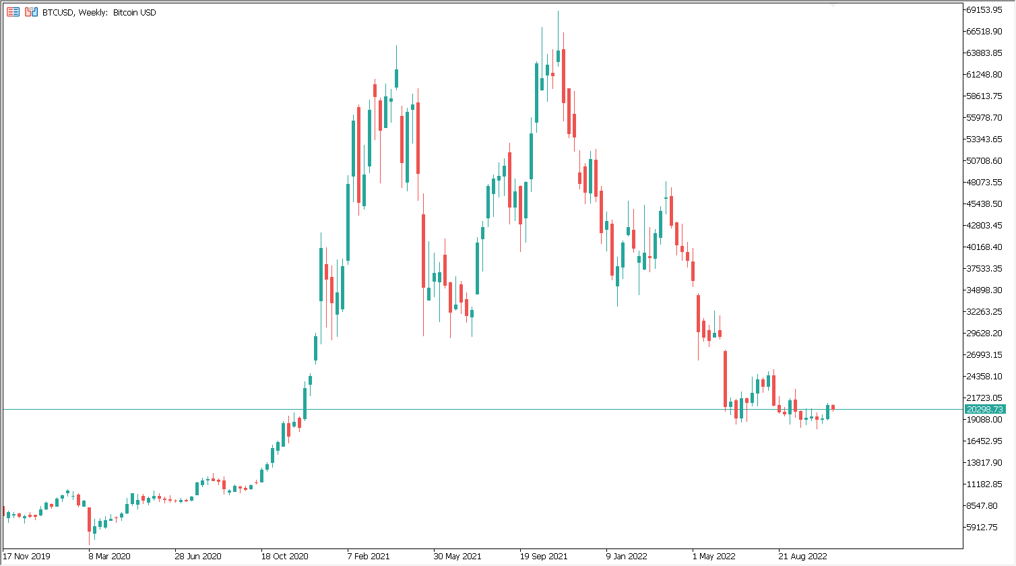Click the 30 May 2021 date label
The width and height of the screenshot is (1016, 566).
click(x=457, y=557)
